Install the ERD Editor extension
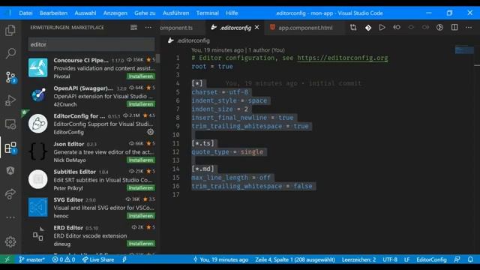 tap(141, 244)
